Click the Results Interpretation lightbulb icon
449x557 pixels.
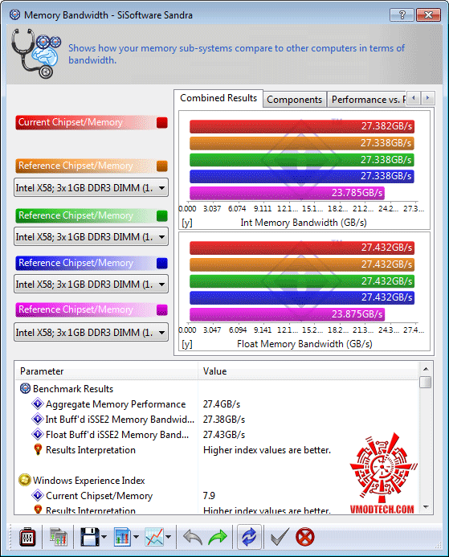point(38,450)
